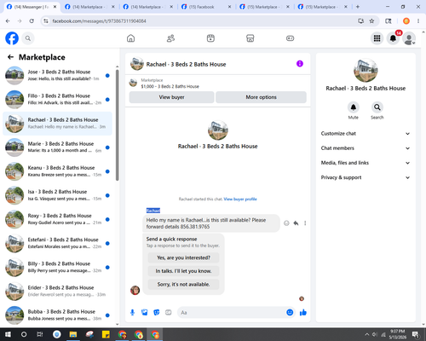Open the Marketplace storefront icon
Image resolution: width=426 pixels, height=341 pixels.
pos(250,38)
